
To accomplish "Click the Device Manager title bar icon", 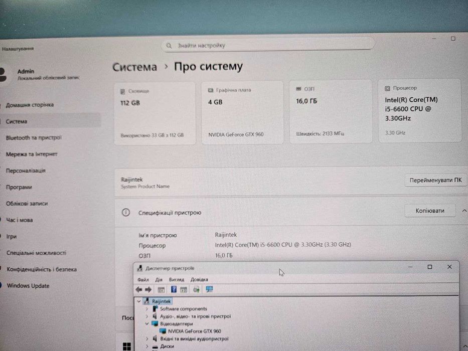I will (139, 268).
